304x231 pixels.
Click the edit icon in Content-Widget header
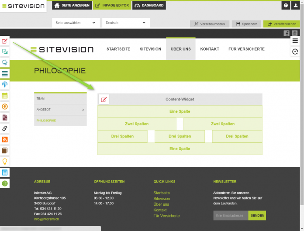click(104, 100)
